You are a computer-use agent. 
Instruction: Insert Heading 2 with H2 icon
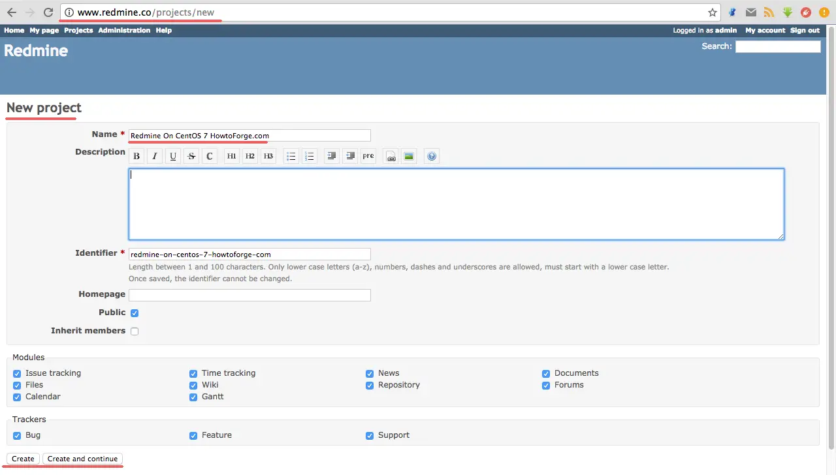249,156
